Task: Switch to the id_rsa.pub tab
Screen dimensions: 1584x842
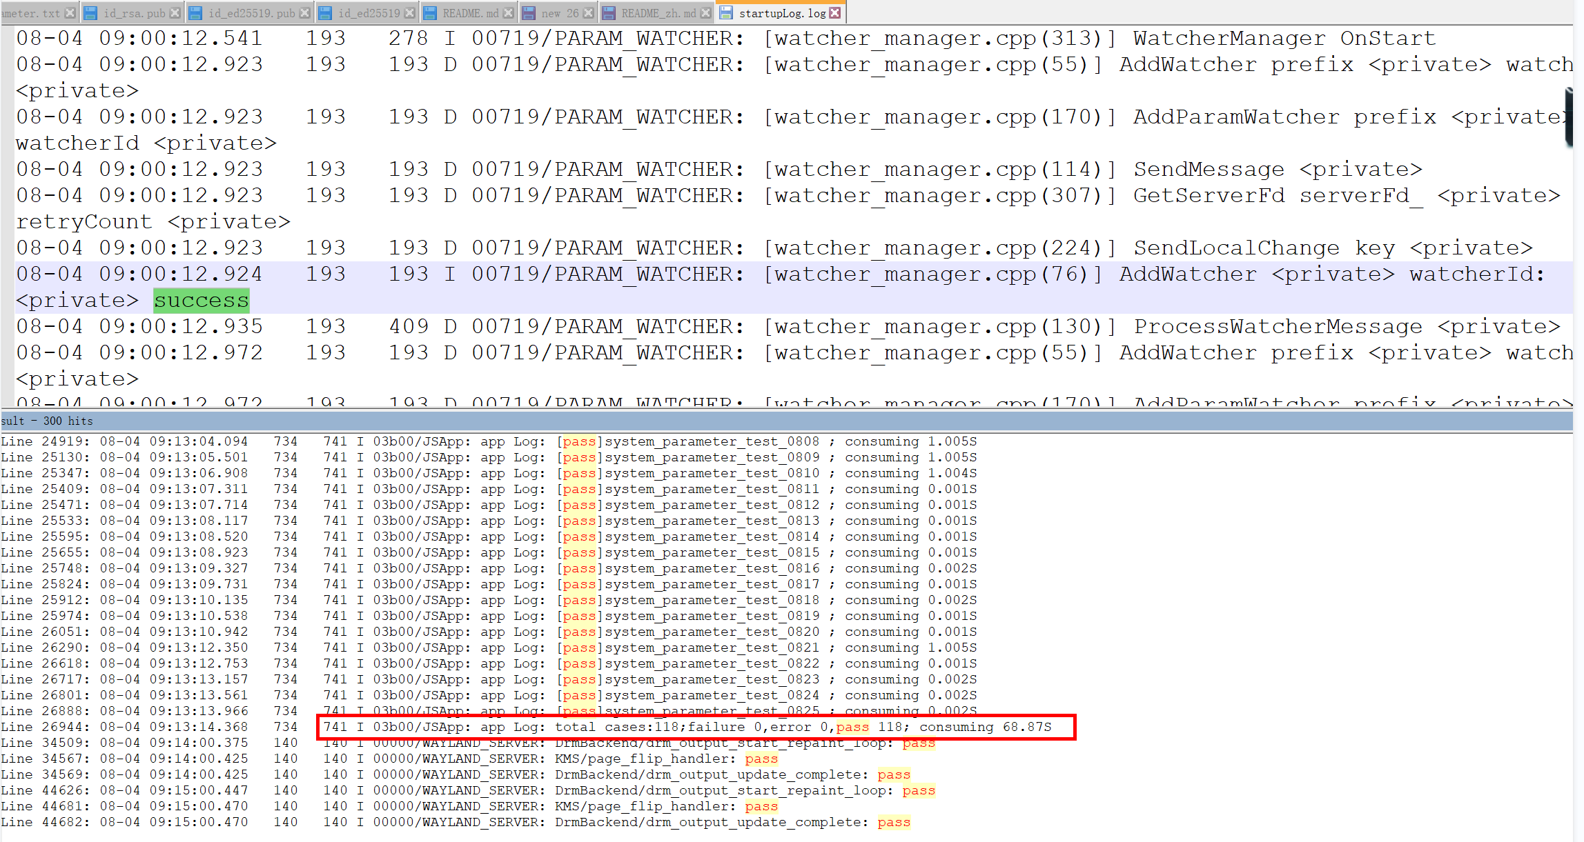Action: 134,13
